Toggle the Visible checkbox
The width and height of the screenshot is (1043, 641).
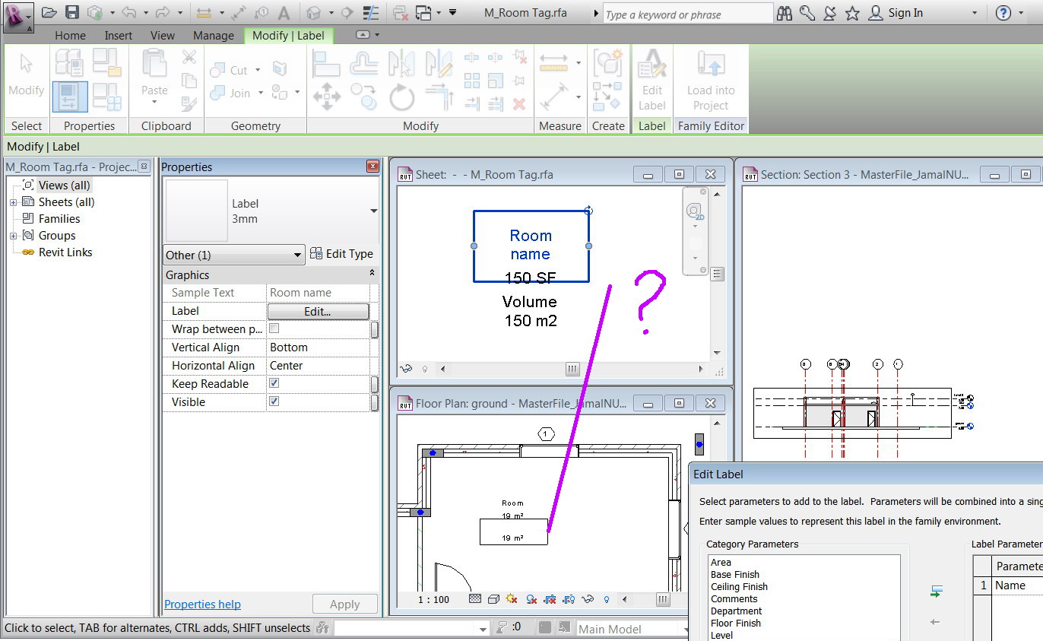tap(274, 401)
